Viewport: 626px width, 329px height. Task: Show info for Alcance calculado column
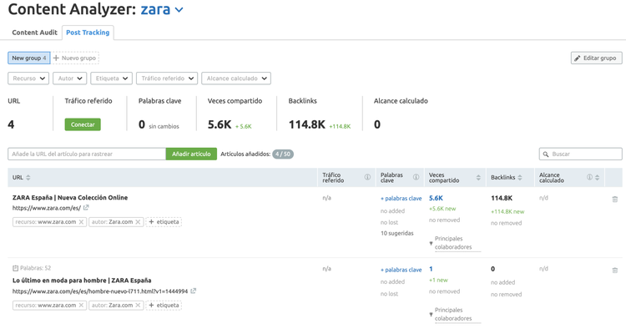(x=589, y=177)
